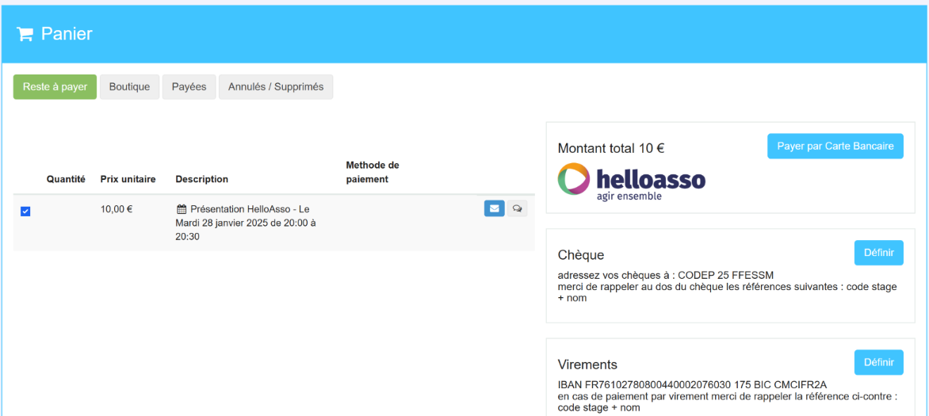Image resolution: width=929 pixels, height=416 pixels.
Task: Click Définir in the Virements section
Action: [x=878, y=362]
